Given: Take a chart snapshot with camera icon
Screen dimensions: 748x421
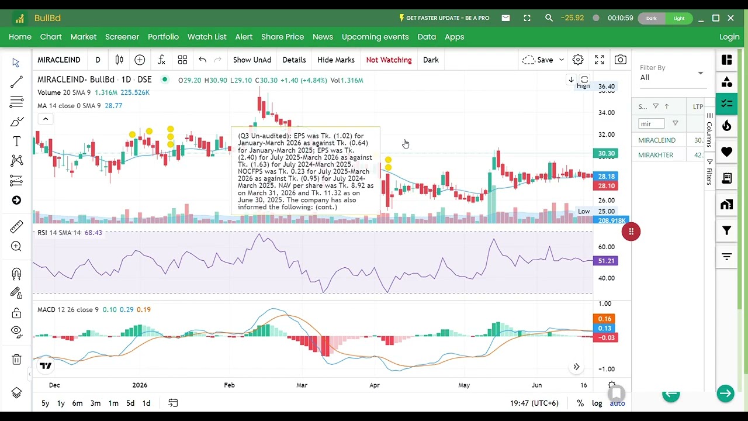Looking at the screenshot, I should tap(621, 60).
